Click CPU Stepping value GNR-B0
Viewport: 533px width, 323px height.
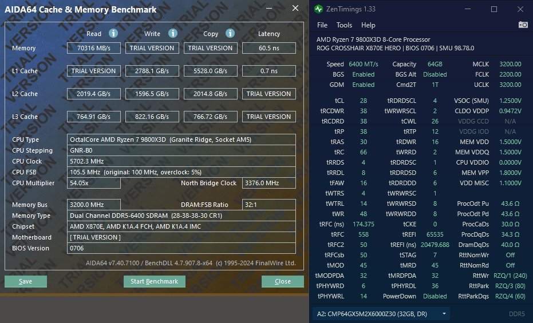tap(181, 150)
